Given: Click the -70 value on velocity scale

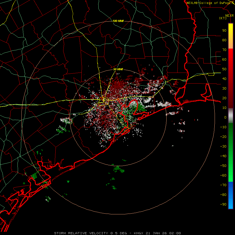Looking at the screenshot, I should click(x=223, y=185).
